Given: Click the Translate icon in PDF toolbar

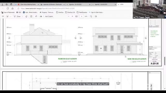Looking at the screenshot, I should [41, 17].
